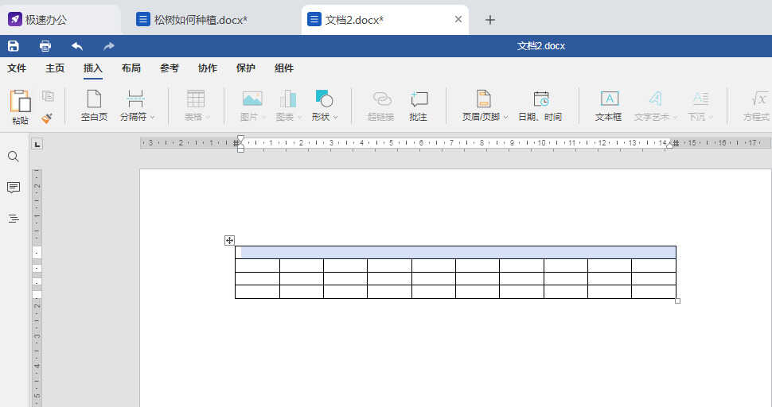Open the 参考 tab
Viewport: 772px width, 407px height.
coord(169,68)
